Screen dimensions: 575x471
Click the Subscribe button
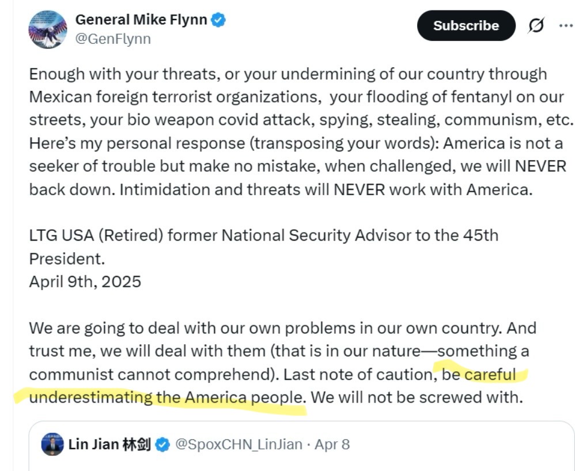[x=466, y=26]
